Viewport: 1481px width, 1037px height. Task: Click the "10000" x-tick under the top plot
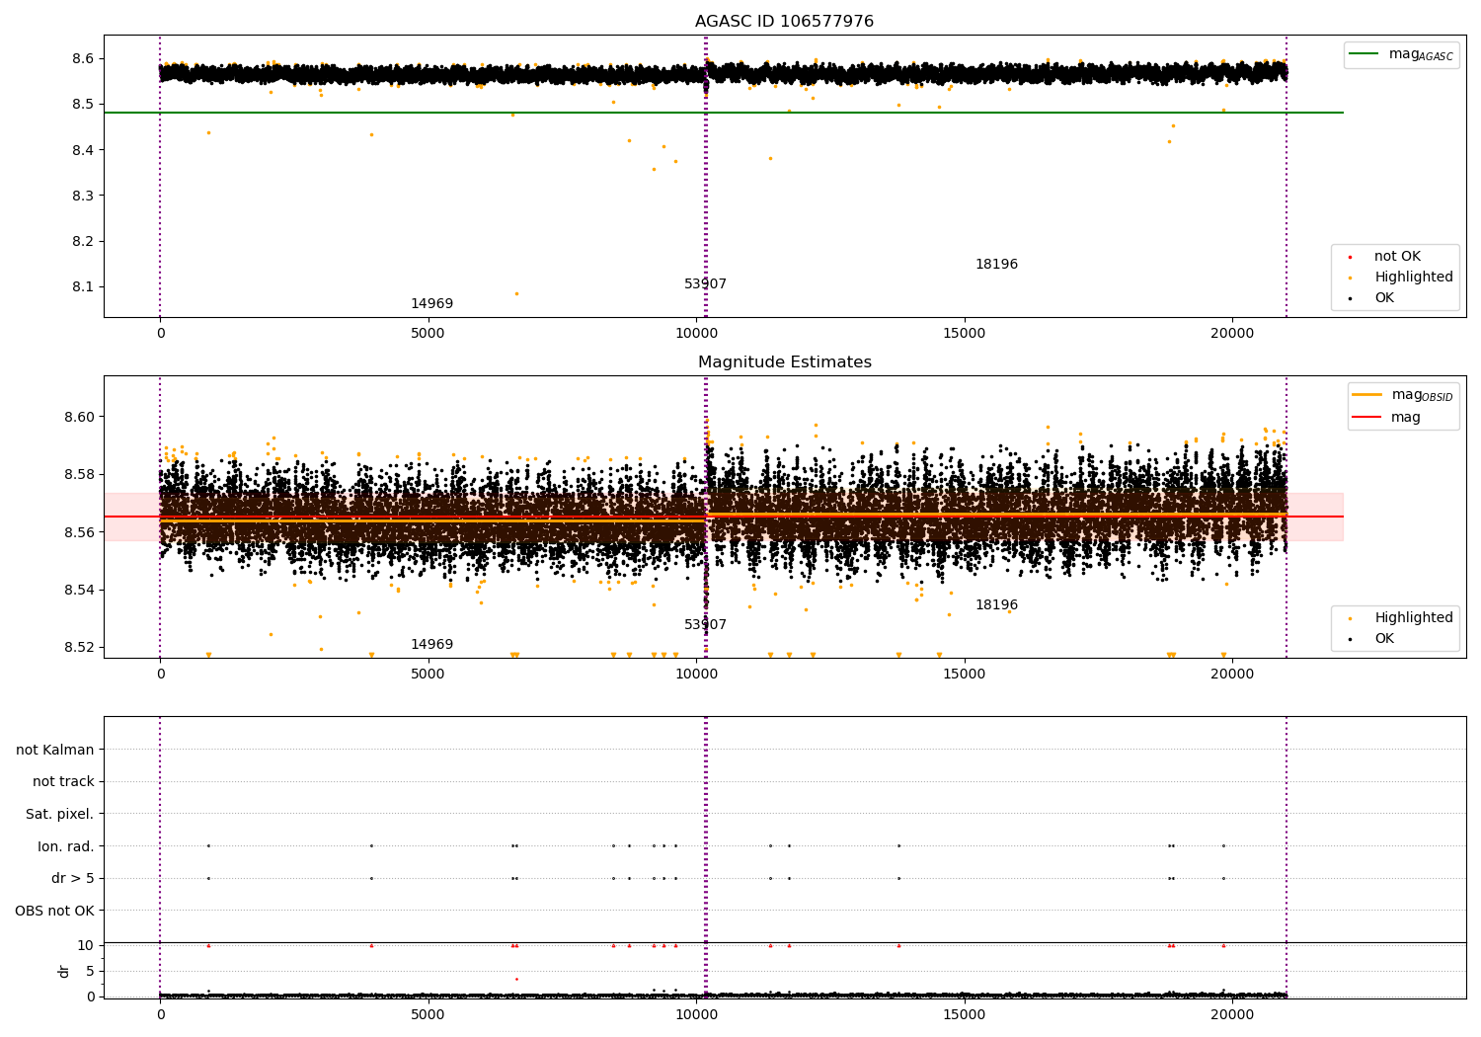(x=696, y=334)
